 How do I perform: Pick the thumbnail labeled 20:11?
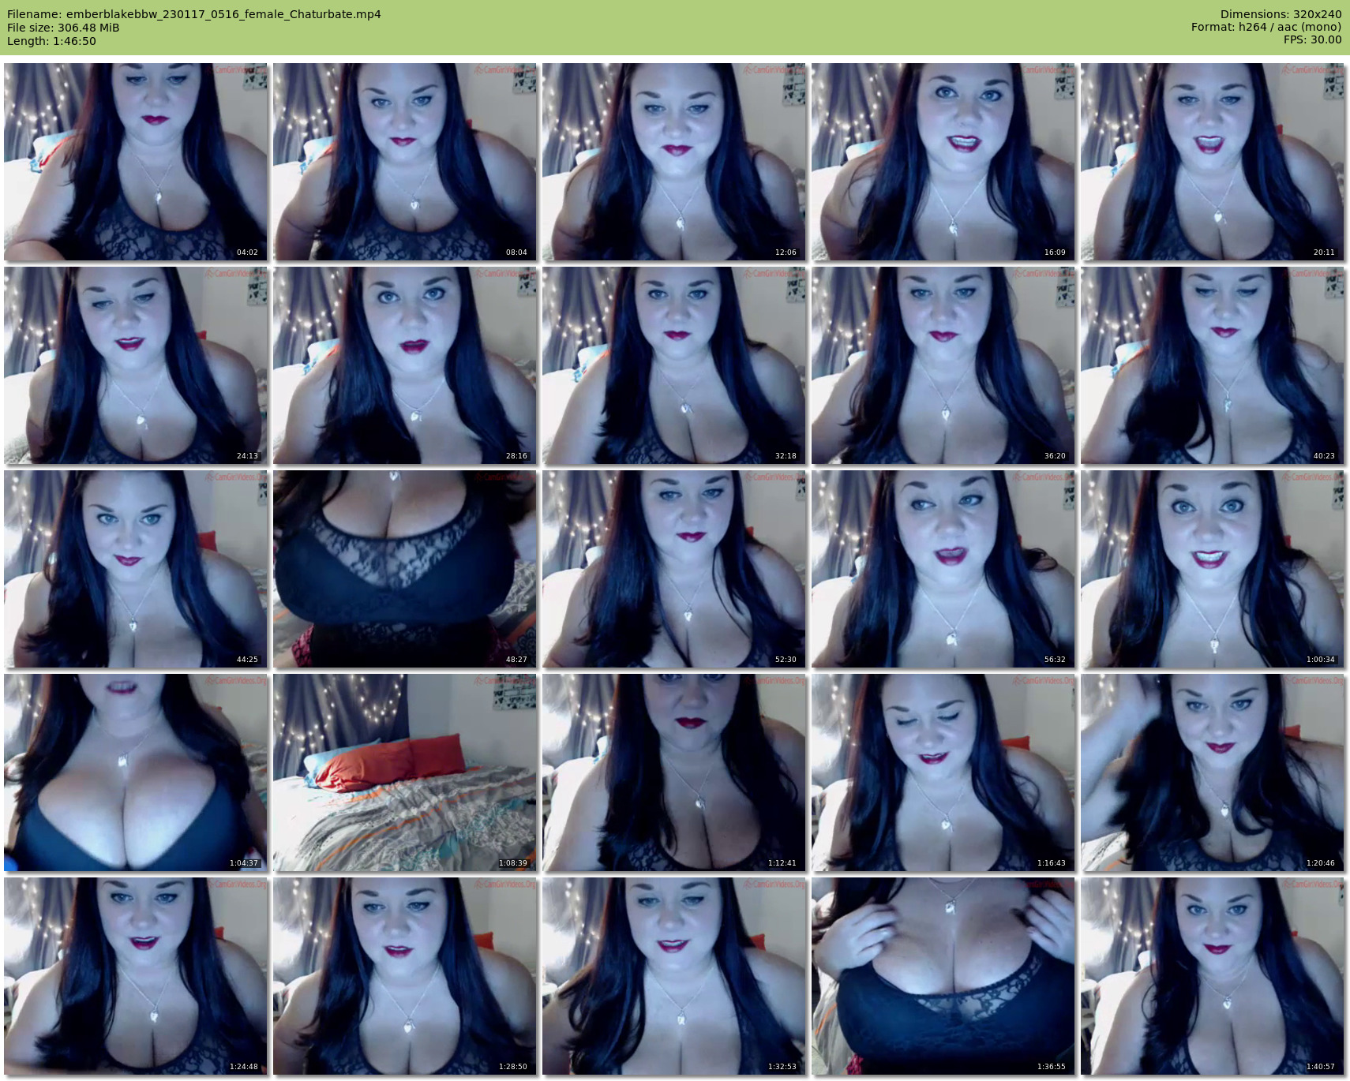(x=1213, y=162)
